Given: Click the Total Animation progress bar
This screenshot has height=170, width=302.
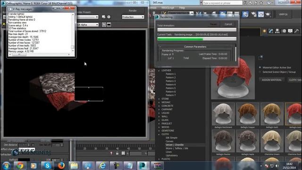Looking at the screenshot, I should click(x=197, y=30).
